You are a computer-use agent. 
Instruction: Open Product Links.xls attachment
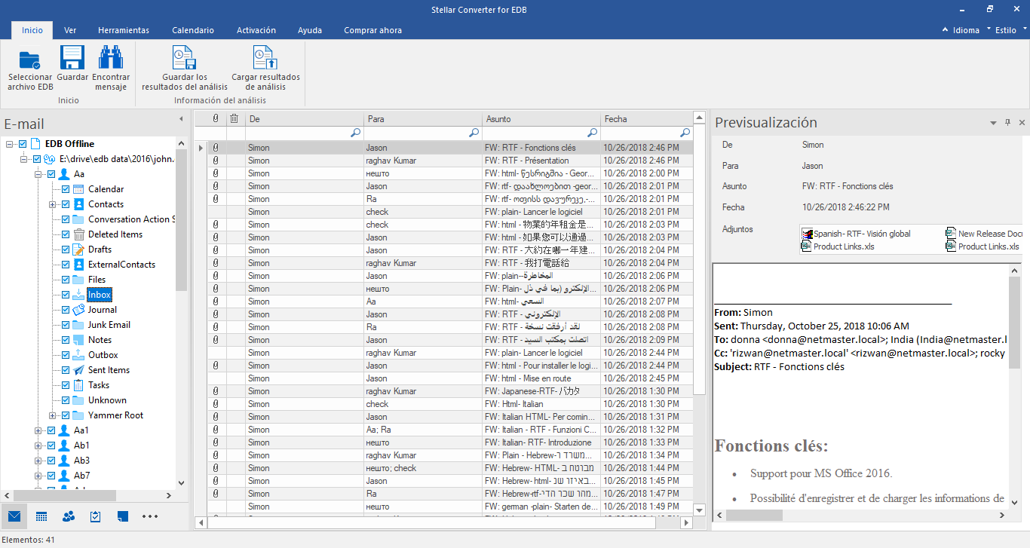844,246
